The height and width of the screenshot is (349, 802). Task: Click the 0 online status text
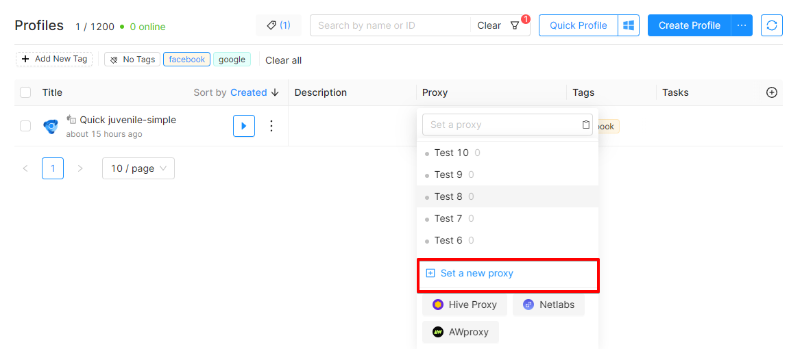pyautogui.click(x=147, y=27)
